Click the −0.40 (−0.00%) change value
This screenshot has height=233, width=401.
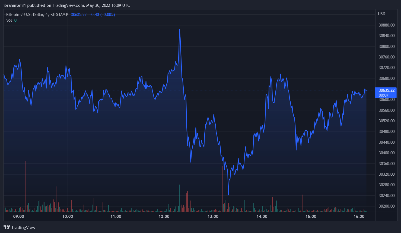(102, 15)
